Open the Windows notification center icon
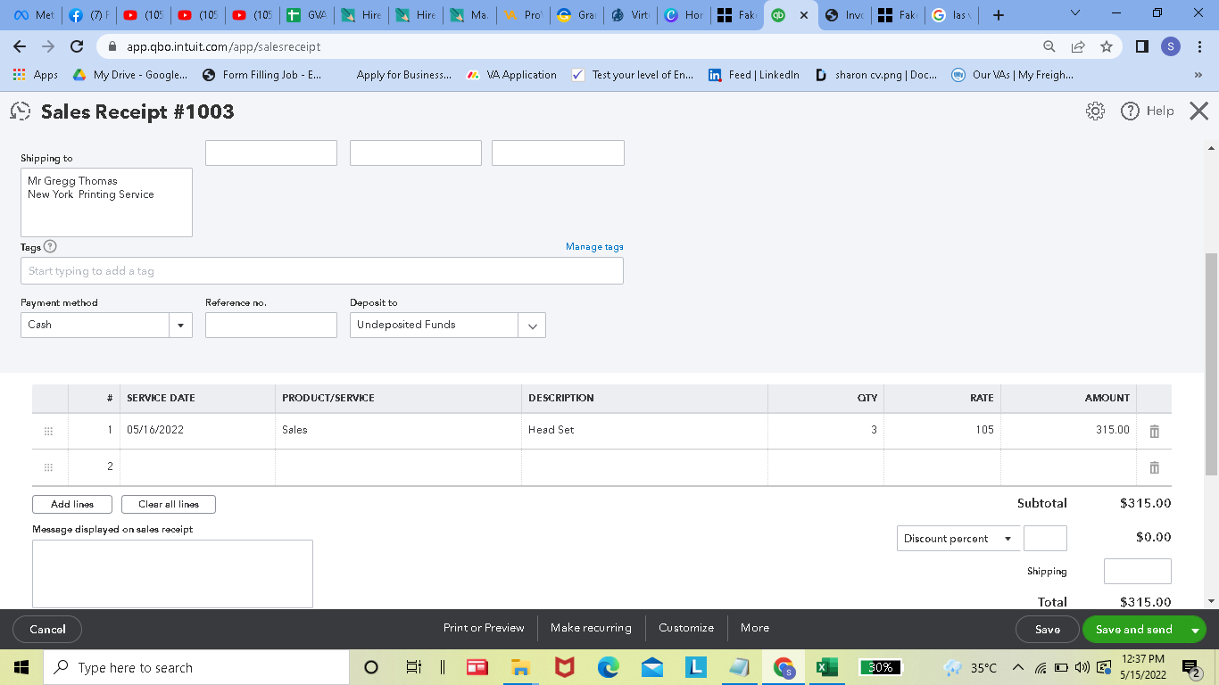The image size is (1219, 685). point(1191,667)
